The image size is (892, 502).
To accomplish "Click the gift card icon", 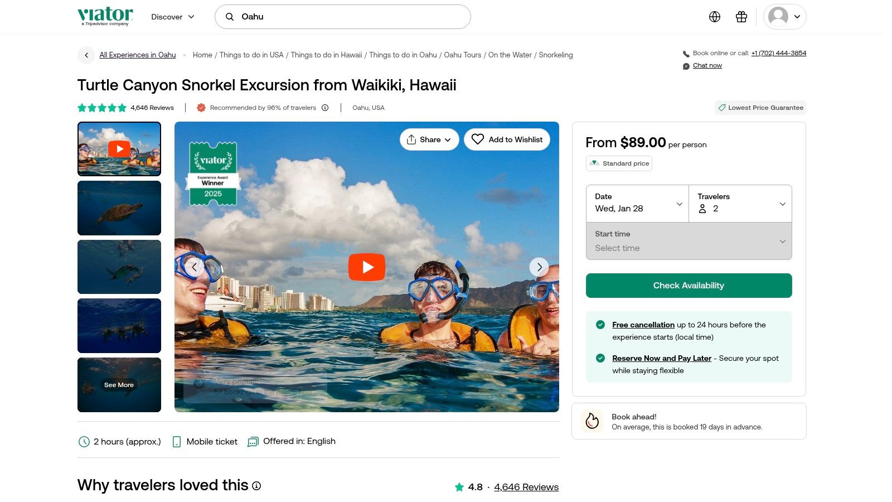I will [741, 17].
